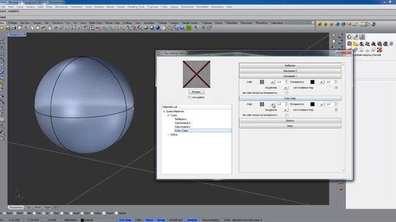The height and width of the screenshot is (222, 396).
Task: Click the color wheel Layers icon
Action: (x=140, y=28)
